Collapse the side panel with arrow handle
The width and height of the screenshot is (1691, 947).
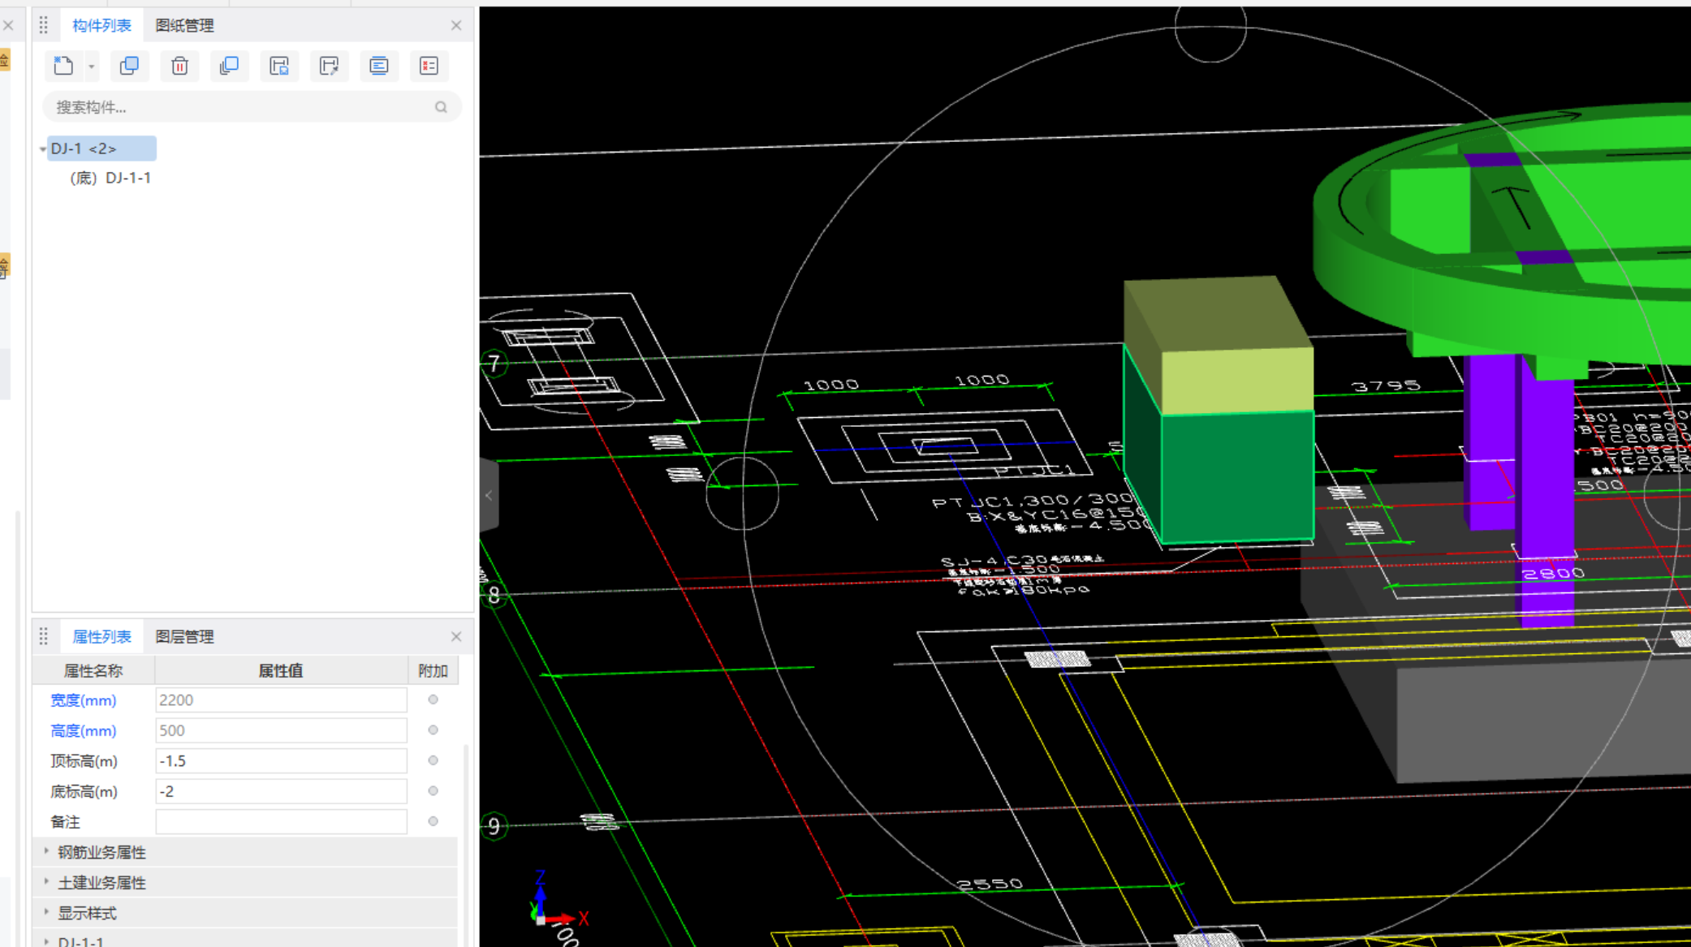(x=489, y=495)
